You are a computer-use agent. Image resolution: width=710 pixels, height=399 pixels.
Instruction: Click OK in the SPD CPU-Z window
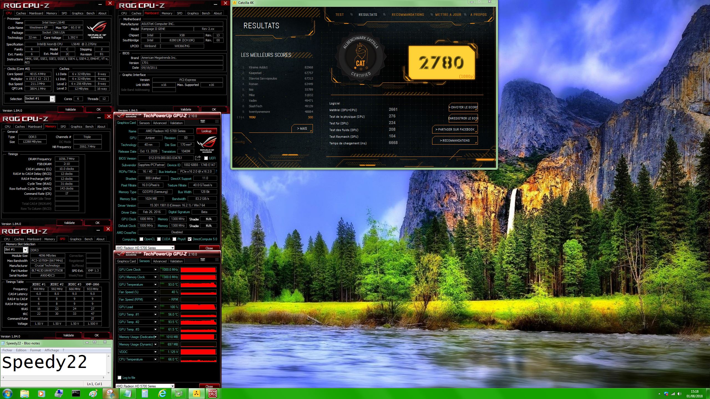pos(97,335)
